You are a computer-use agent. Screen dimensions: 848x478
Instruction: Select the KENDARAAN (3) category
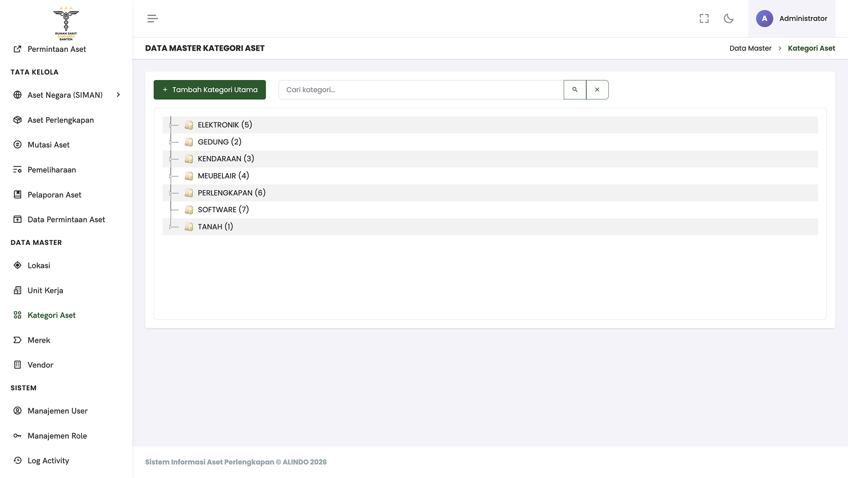pyautogui.click(x=226, y=159)
